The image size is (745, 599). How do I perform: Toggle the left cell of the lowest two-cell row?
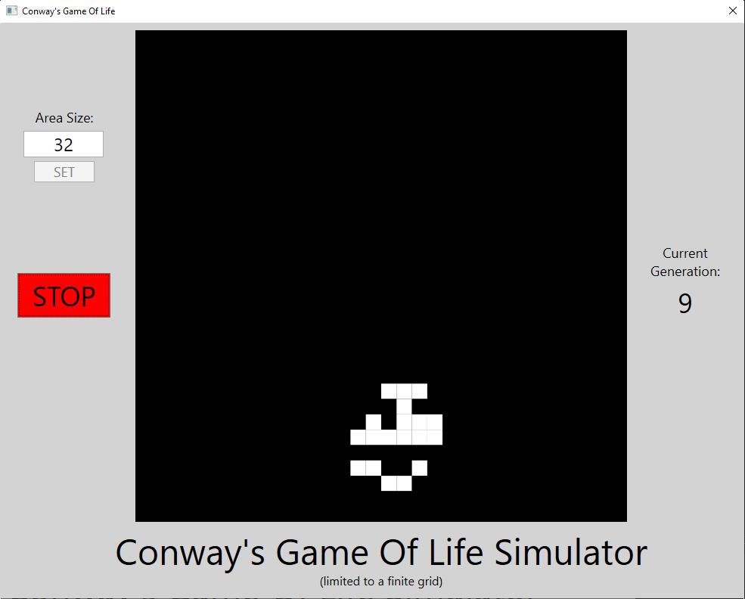coord(389,483)
